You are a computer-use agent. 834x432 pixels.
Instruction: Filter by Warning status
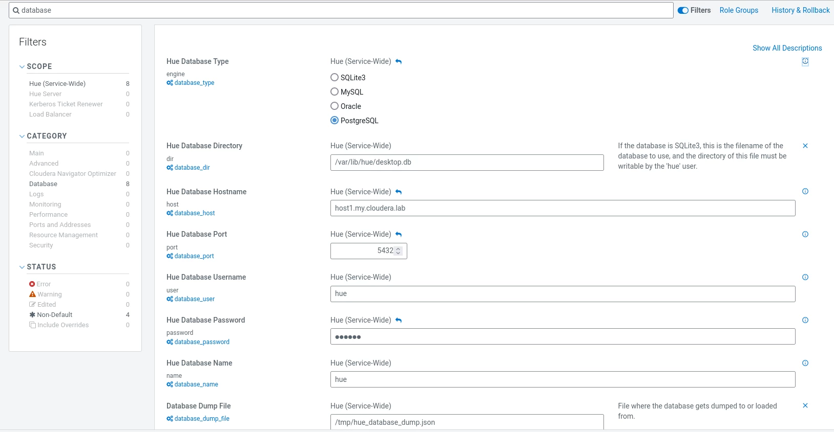click(49, 294)
